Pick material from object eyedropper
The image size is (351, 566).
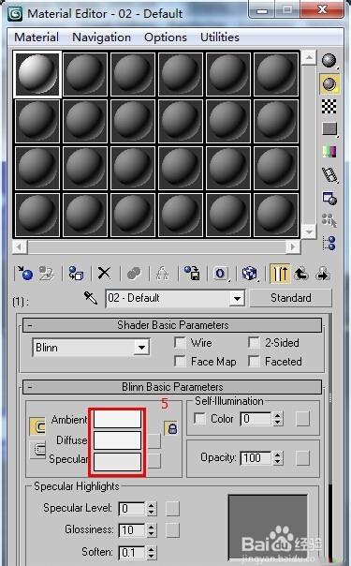91,298
